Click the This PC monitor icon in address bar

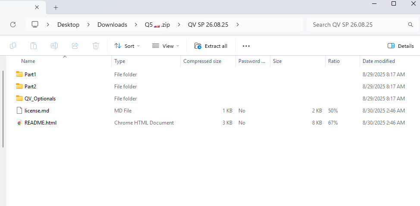[x=35, y=25]
